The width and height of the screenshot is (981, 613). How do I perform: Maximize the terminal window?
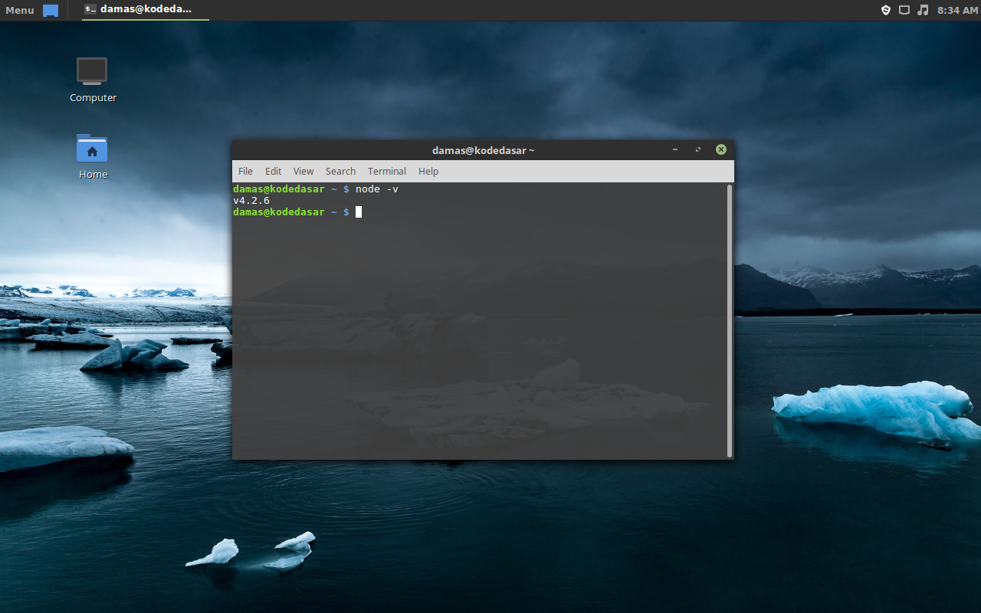(x=698, y=149)
